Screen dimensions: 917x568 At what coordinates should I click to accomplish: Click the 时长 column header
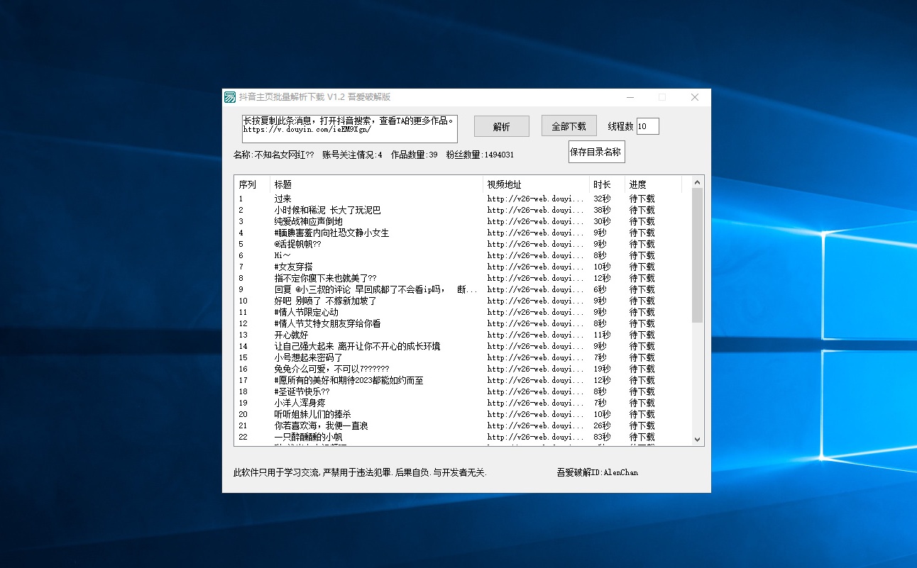point(608,184)
